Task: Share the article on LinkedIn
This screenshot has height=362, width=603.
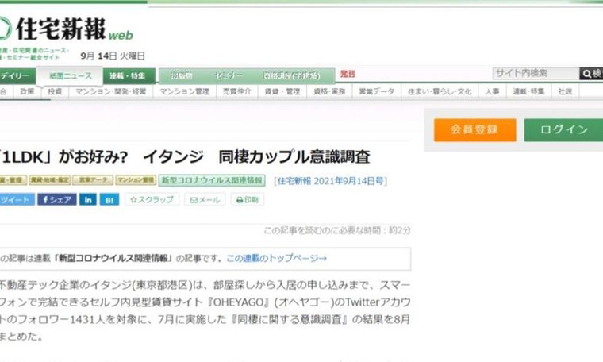Action: point(87,200)
